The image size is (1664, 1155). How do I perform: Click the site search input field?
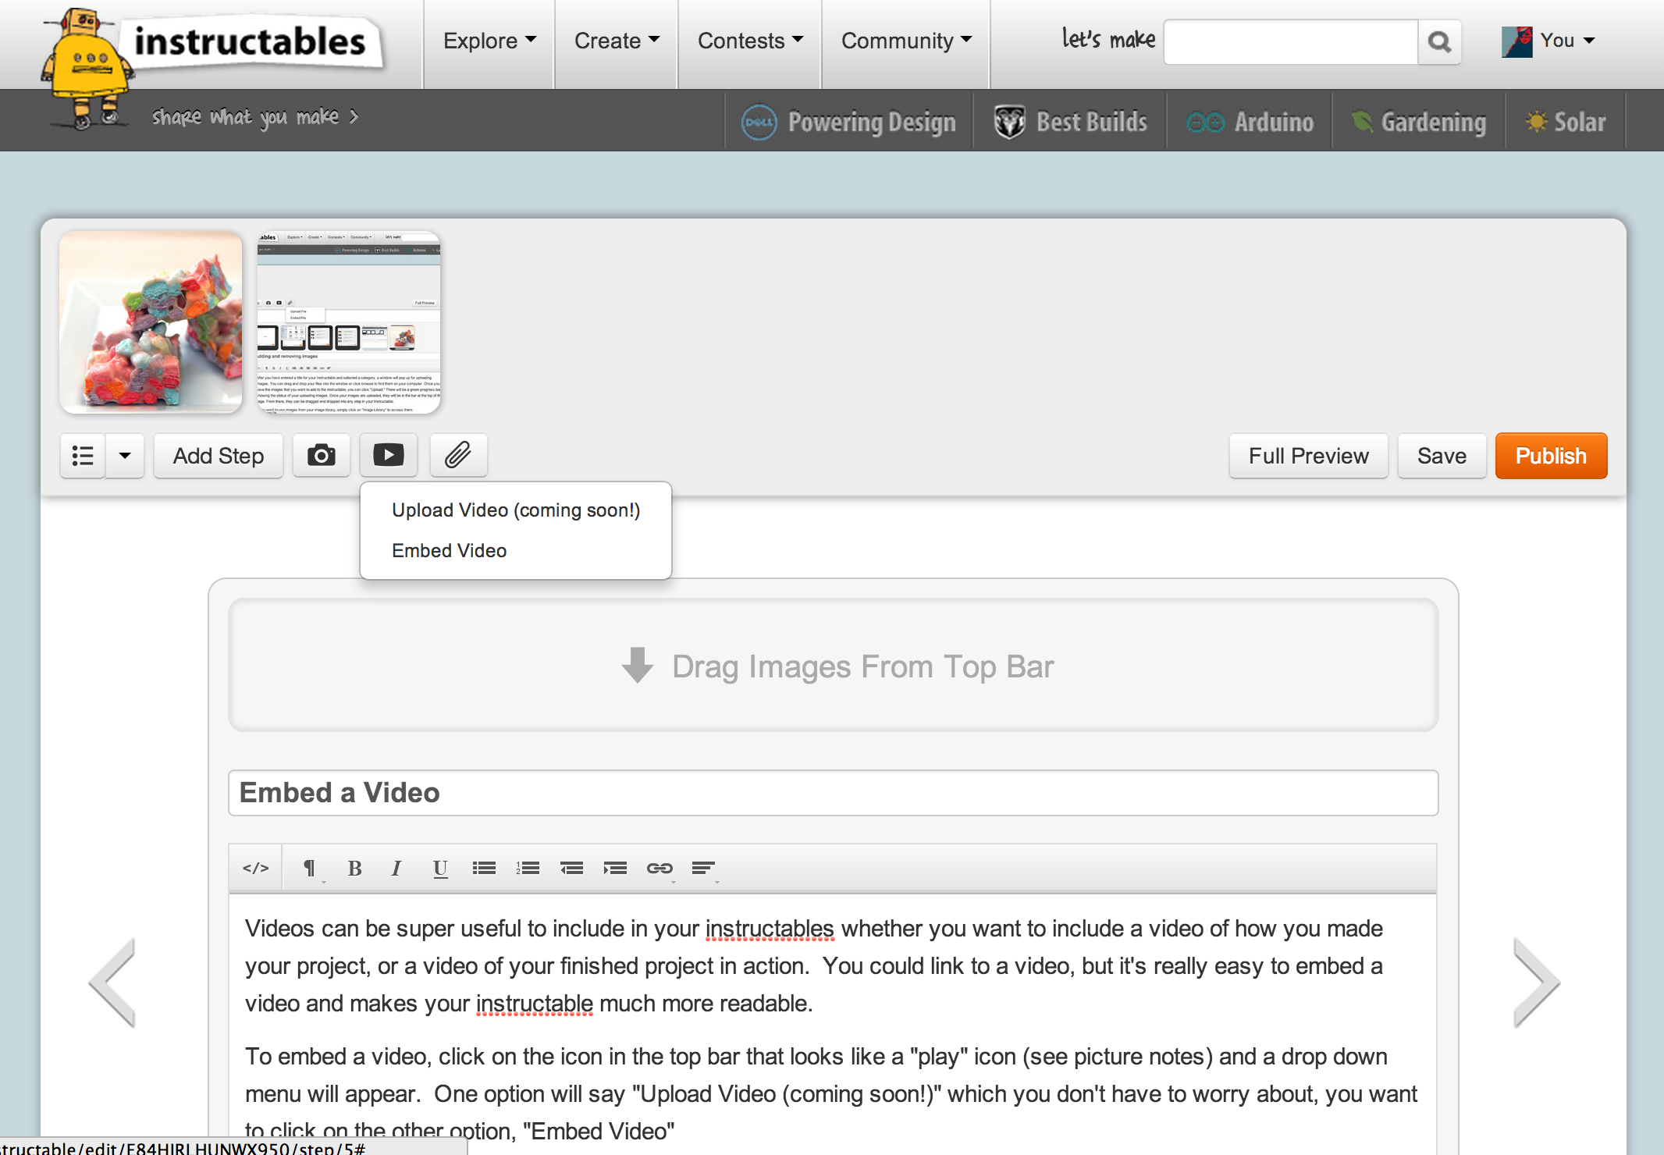1289,41
